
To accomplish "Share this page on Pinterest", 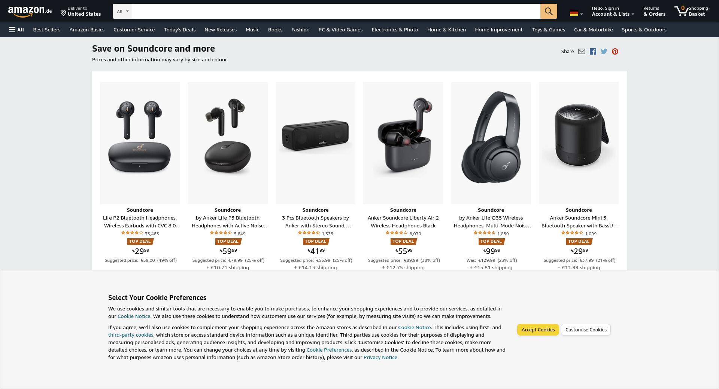I will coord(615,52).
